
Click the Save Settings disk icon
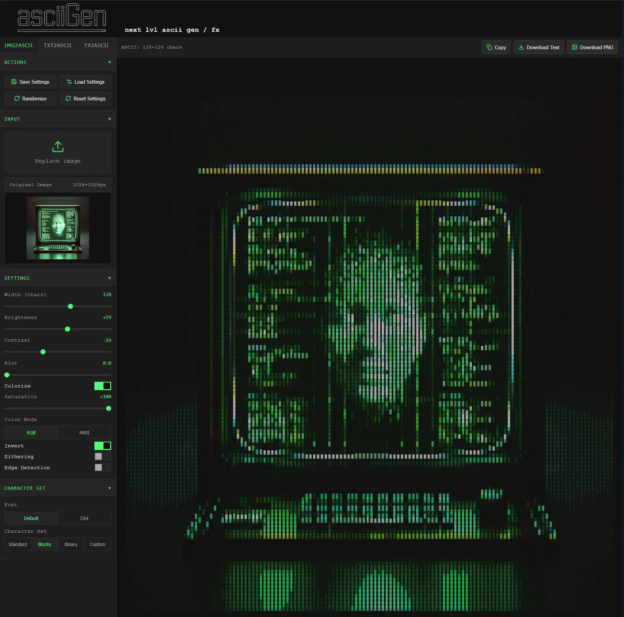coord(14,82)
